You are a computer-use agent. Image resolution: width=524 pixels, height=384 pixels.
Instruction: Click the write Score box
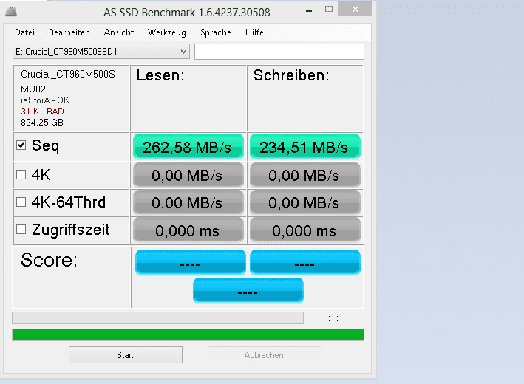pyautogui.click(x=305, y=262)
